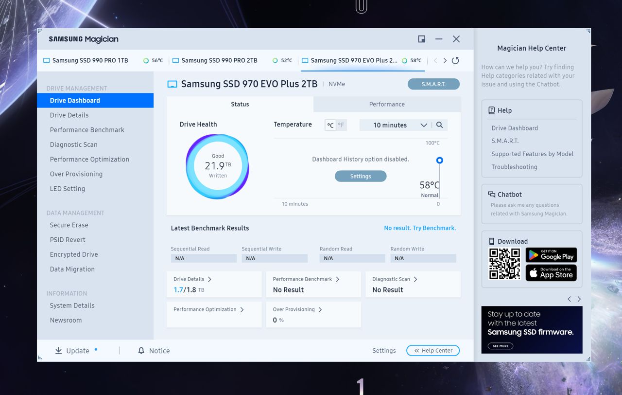Viewport: 622px width, 395px height.
Task: Collapse the Help Center panel button
Action: pos(432,351)
